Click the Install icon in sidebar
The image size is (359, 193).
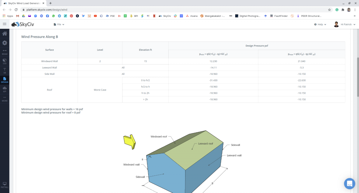click(x=5, y=185)
